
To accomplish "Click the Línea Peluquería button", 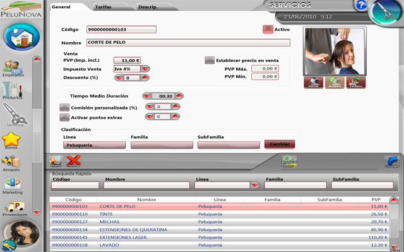I will pos(95,146).
